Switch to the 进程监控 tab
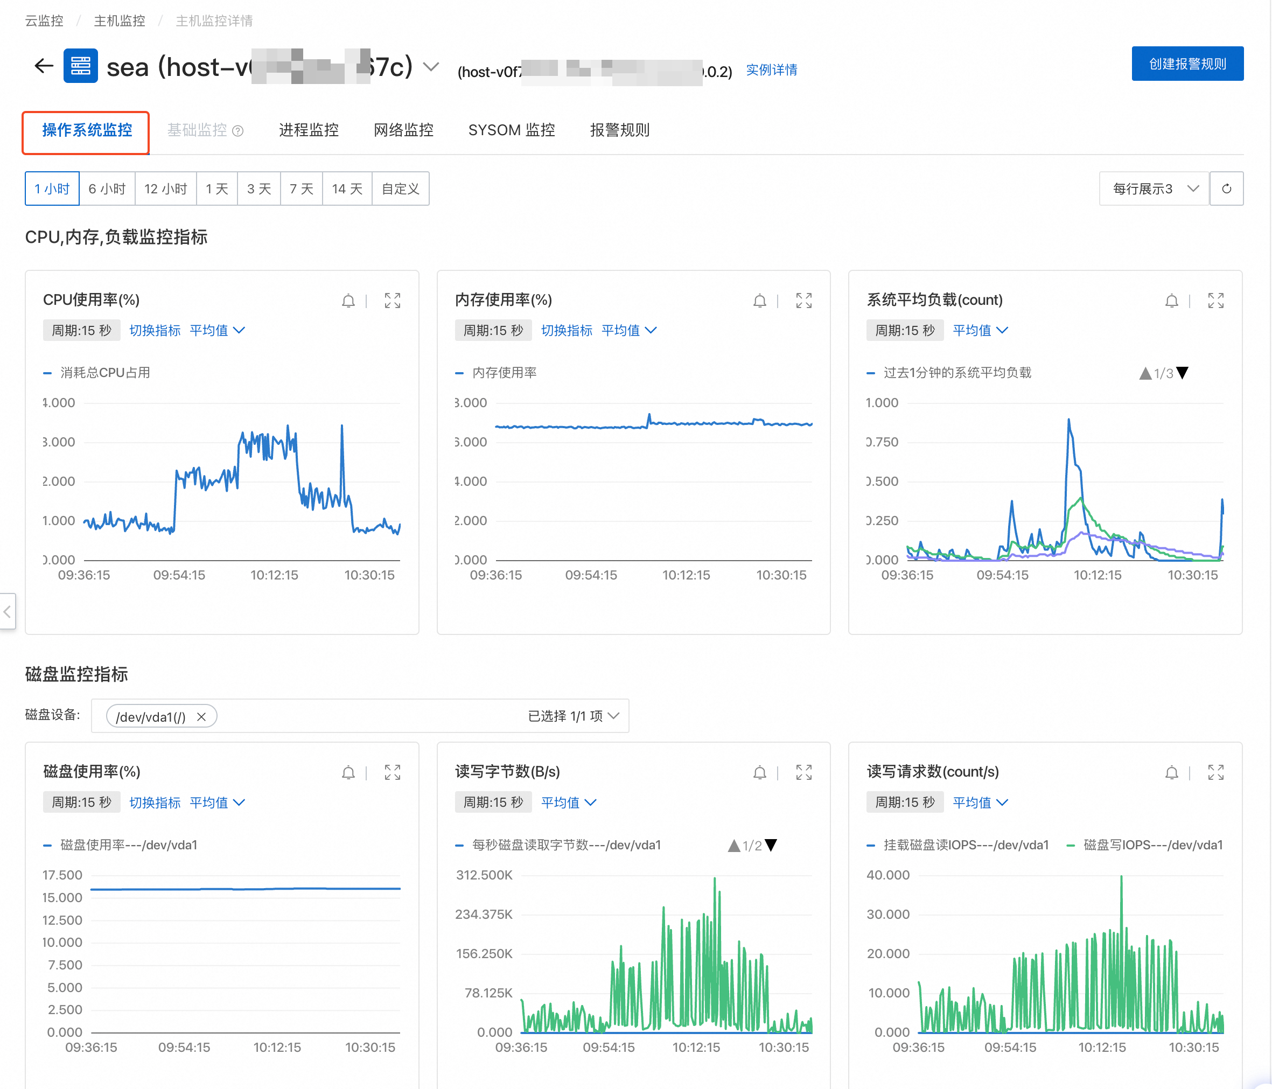 point(308,130)
